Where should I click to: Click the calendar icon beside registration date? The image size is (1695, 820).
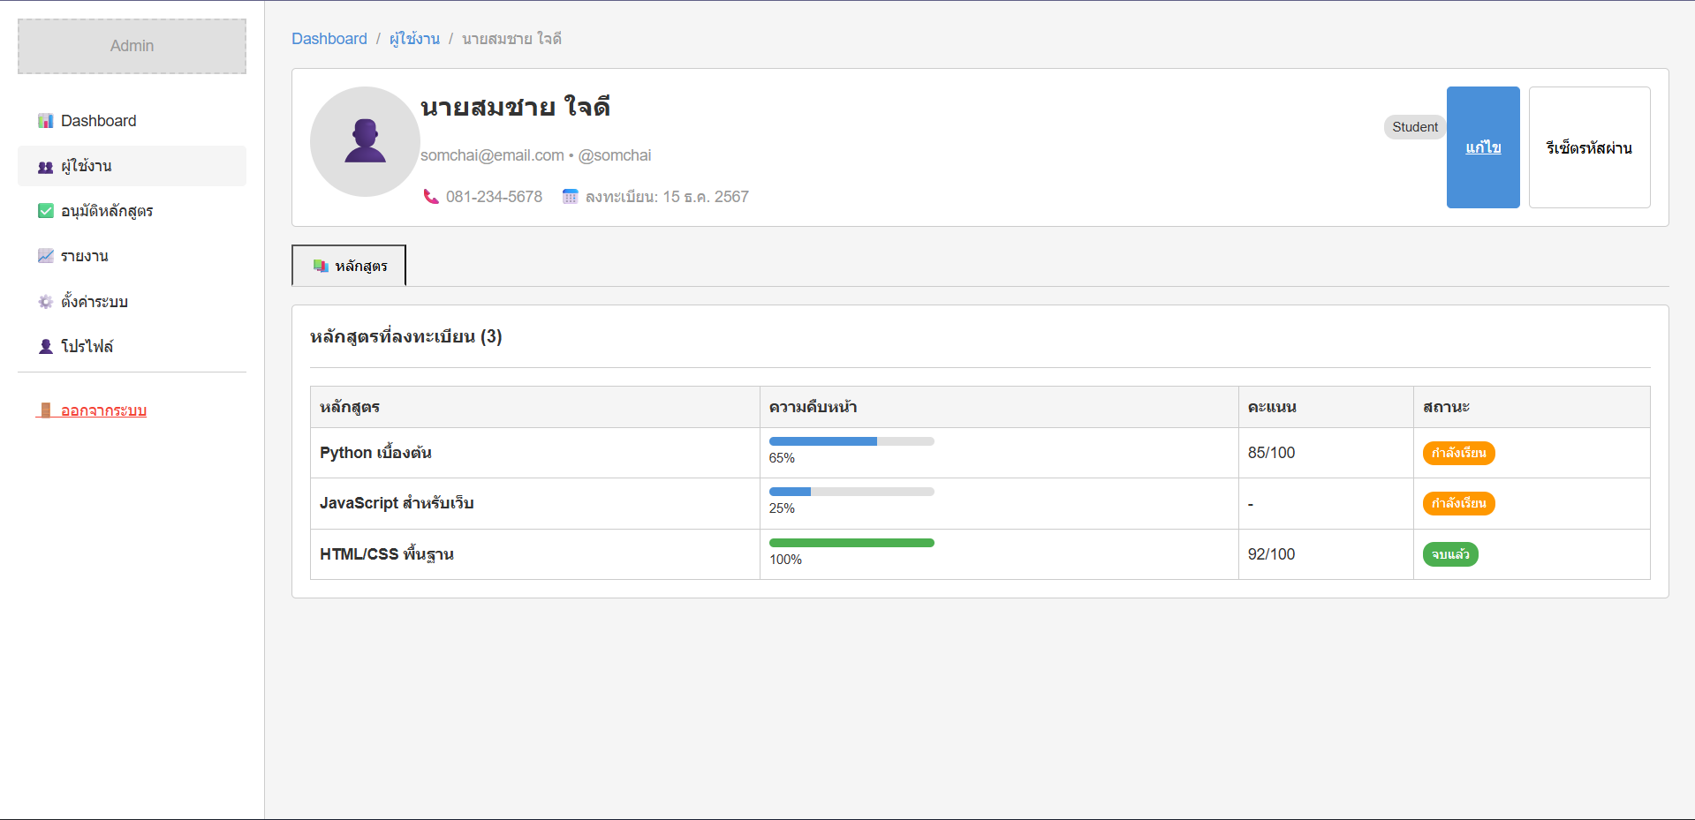click(x=571, y=197)
